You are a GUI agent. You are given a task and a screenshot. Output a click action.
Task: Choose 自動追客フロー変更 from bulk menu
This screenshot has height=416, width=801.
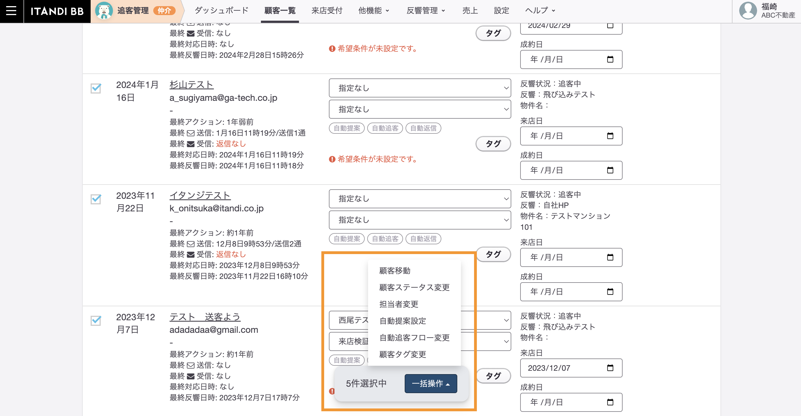coord(414,338)
